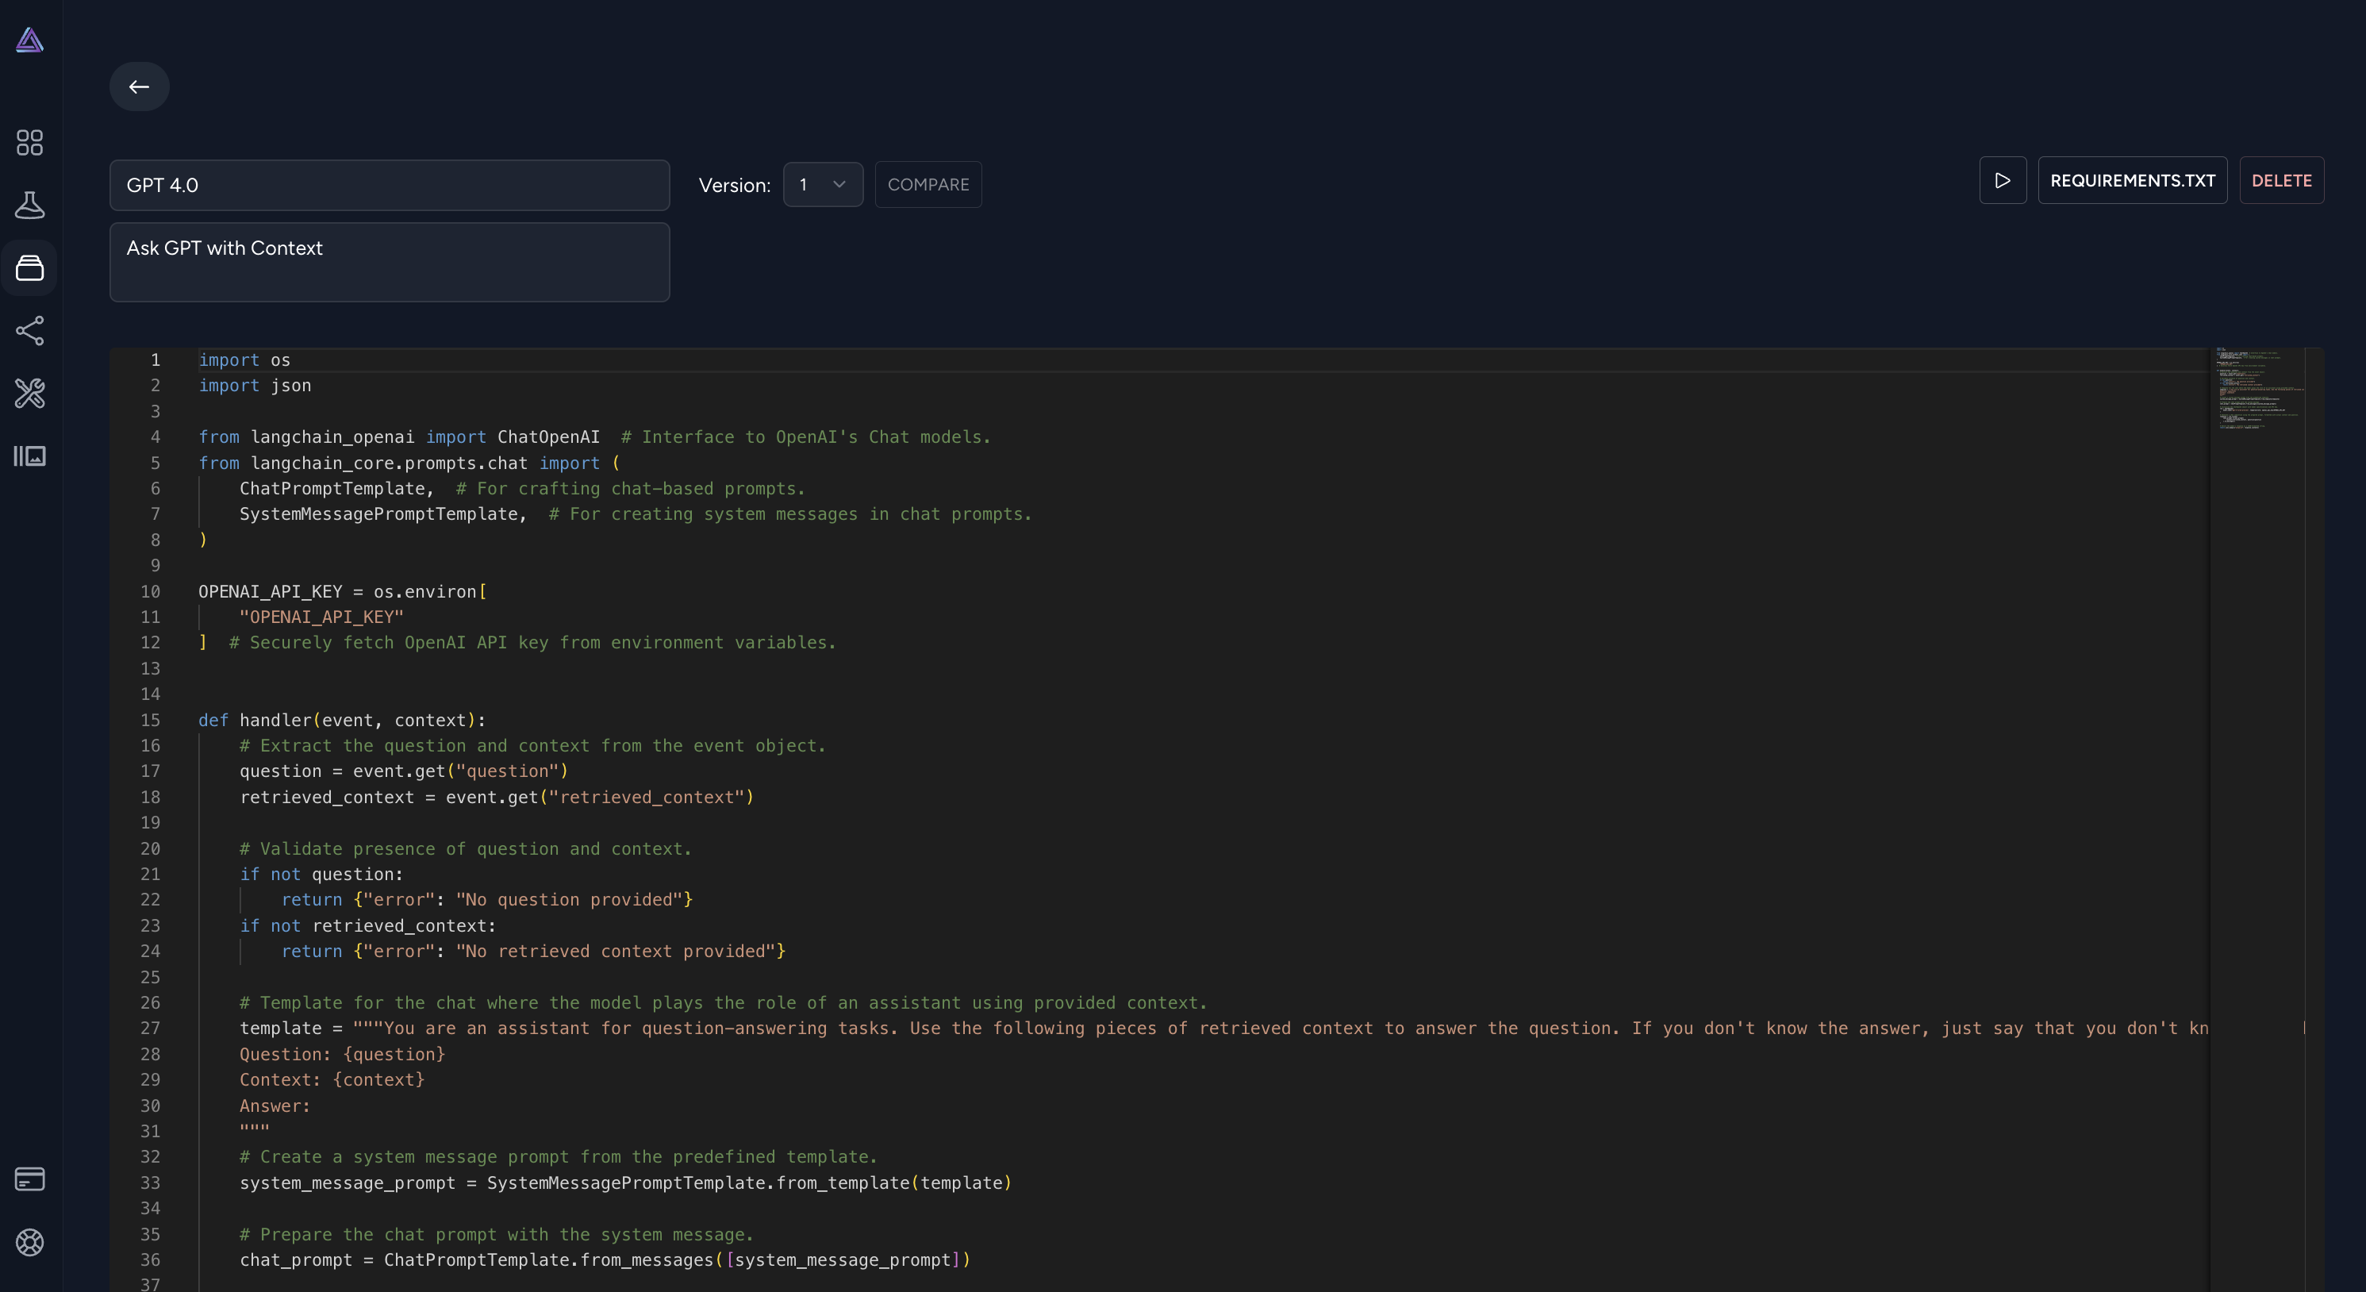Open the crossed tools icon in sidebar
This screenshot has height=1292, width=2366.
click(29, 394)
